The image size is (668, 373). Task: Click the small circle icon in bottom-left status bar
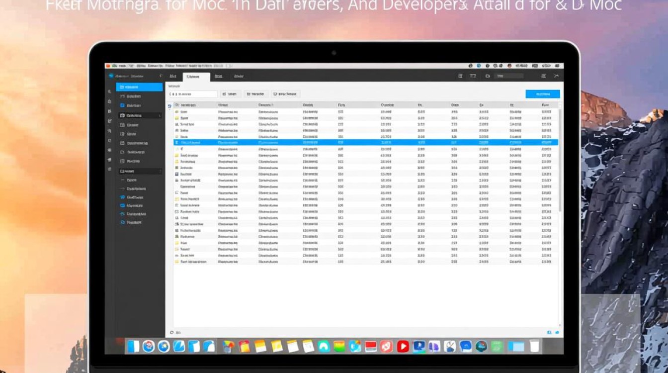point(172,332)
